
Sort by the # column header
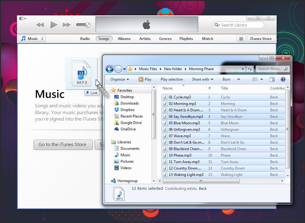click(x=209, y=88)
